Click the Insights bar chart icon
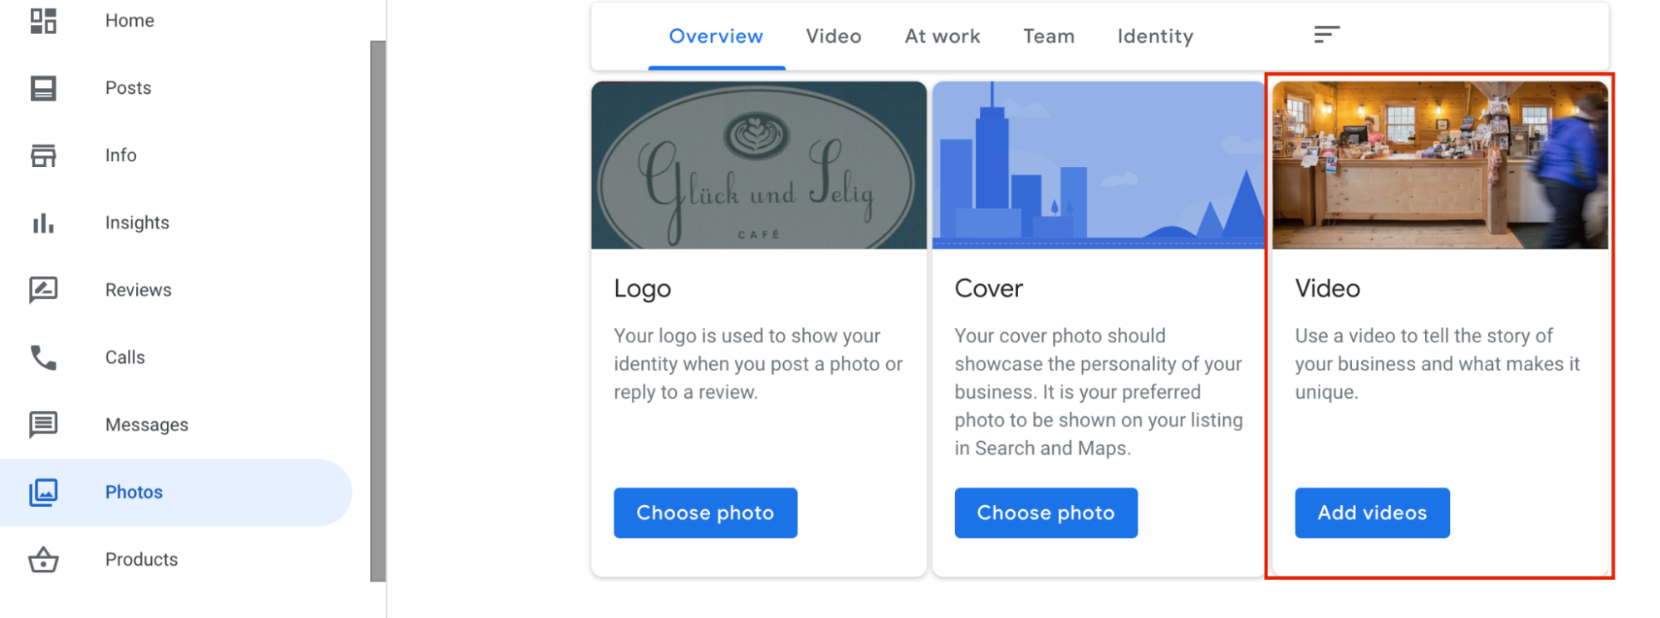 43,223
